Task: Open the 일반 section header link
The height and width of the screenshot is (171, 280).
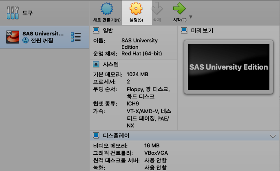Action: click(x=108, y=31)
